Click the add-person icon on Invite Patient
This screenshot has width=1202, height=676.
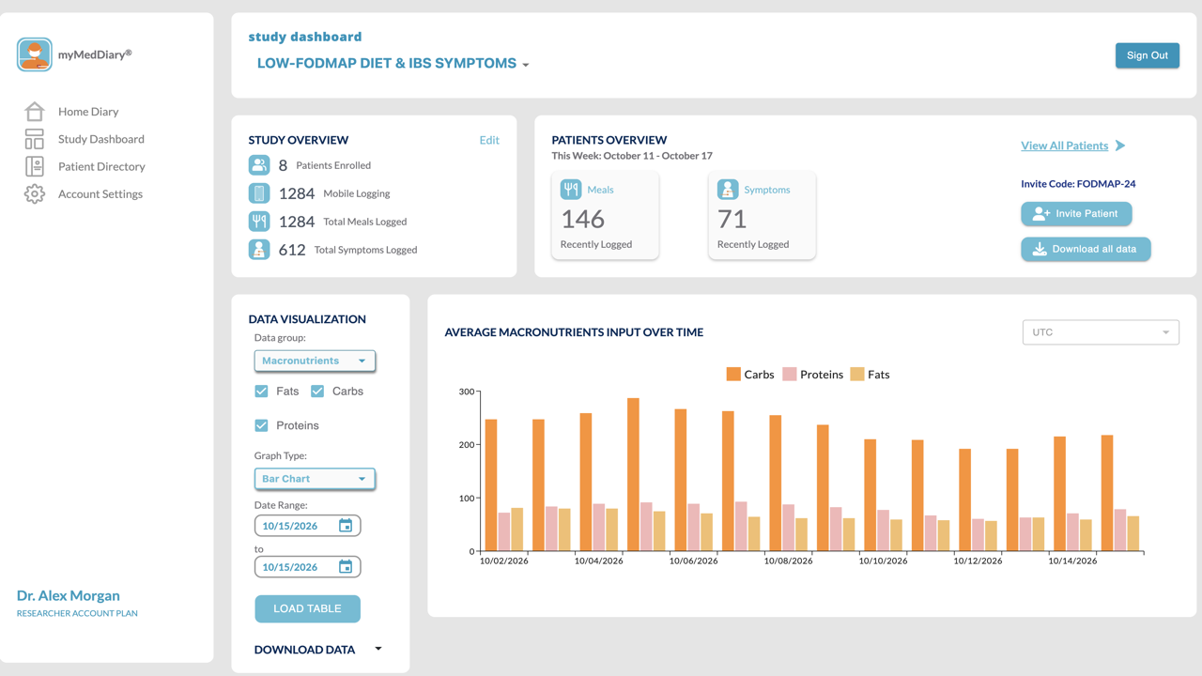point(1040,214)
